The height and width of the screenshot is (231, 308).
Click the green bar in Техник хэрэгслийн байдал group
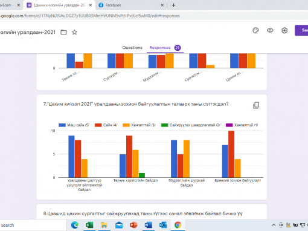click(142, 175)
